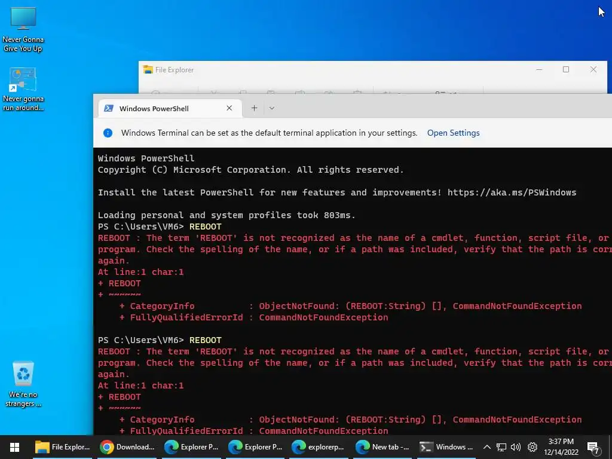This screenshot has width=612, height=459.
Task: Open the volume control in system tray
Action: point(516,447)
